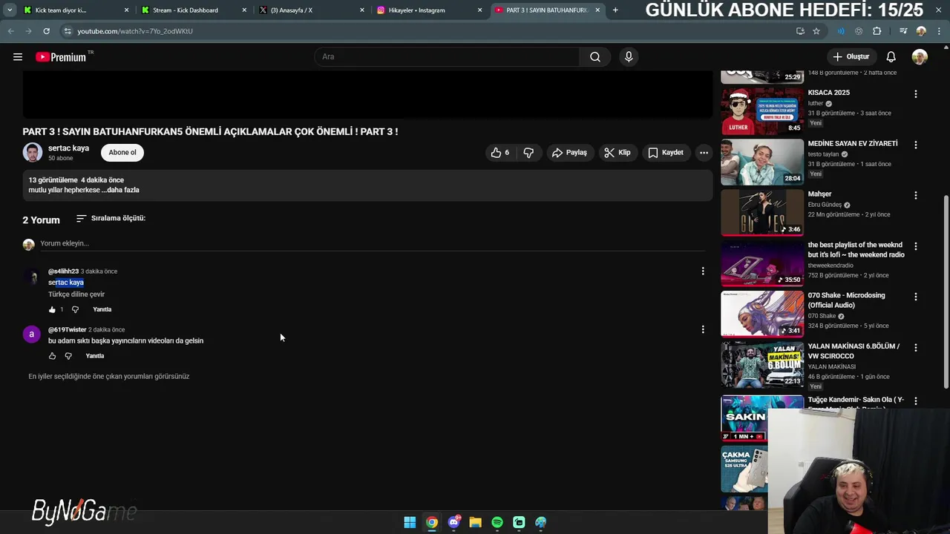Open MEDİNE SAYAN EV ZİYARETİ thumbnail
This screenshot has width=950, height=534.
pos(762,162)
